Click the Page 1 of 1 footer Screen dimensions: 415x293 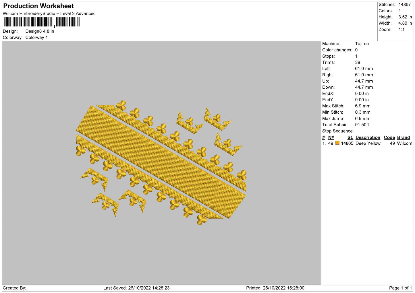400,288
